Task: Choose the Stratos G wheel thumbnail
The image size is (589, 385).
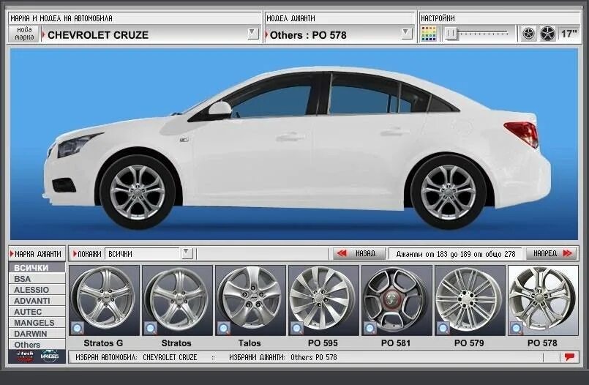Action: [104, 300]
